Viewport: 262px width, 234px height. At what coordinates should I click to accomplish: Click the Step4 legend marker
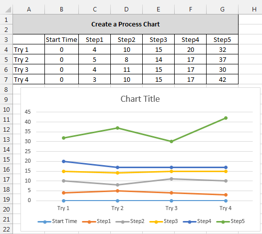[x=190, y=222]
